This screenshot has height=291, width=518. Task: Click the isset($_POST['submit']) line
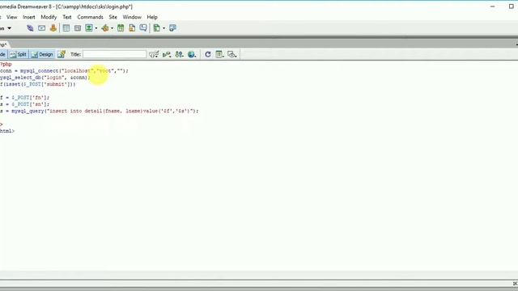38,84
